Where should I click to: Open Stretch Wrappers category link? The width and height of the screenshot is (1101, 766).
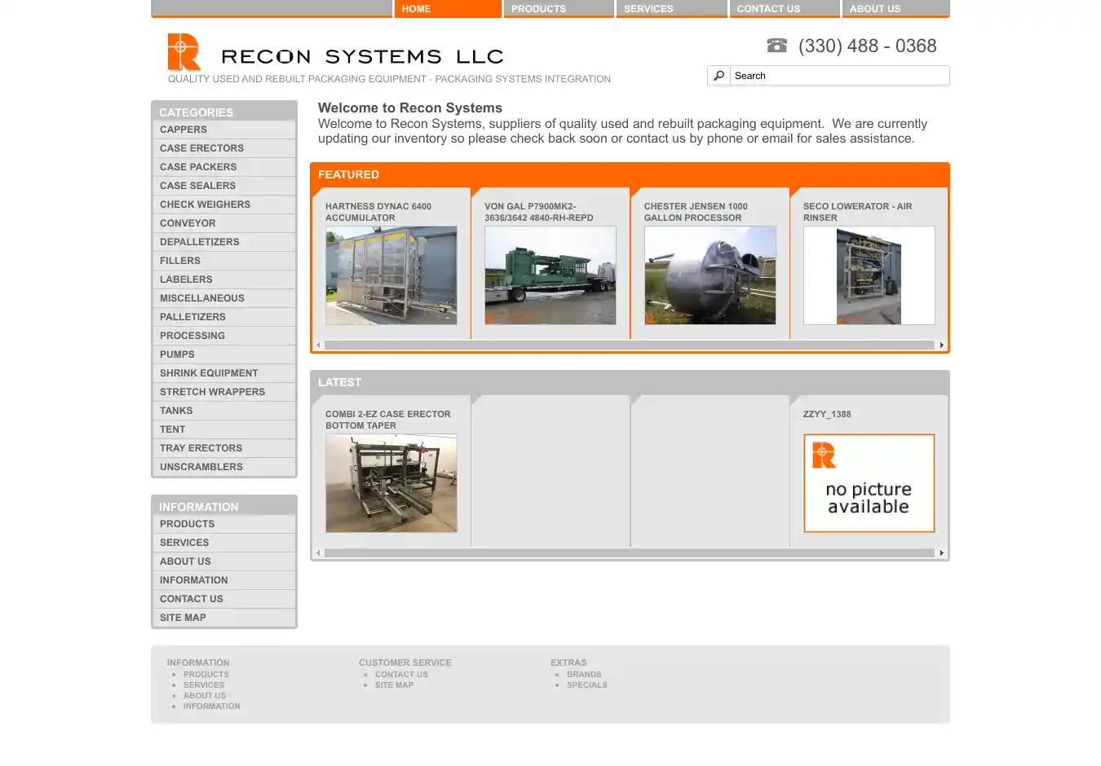[x=212, y=392]
